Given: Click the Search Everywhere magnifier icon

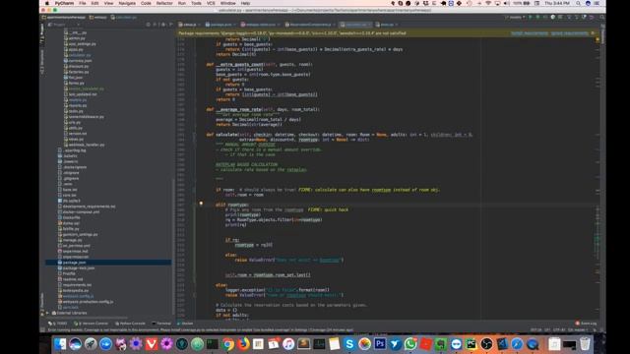Looking at the screenshot, I should point(601,18).
